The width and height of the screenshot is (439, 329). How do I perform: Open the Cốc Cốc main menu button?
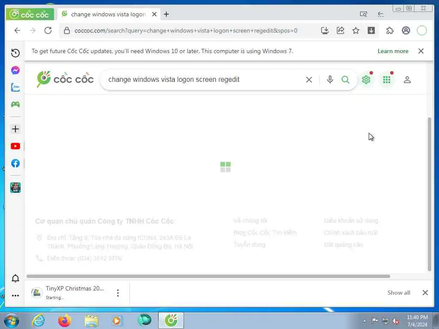tap(30, 14)
